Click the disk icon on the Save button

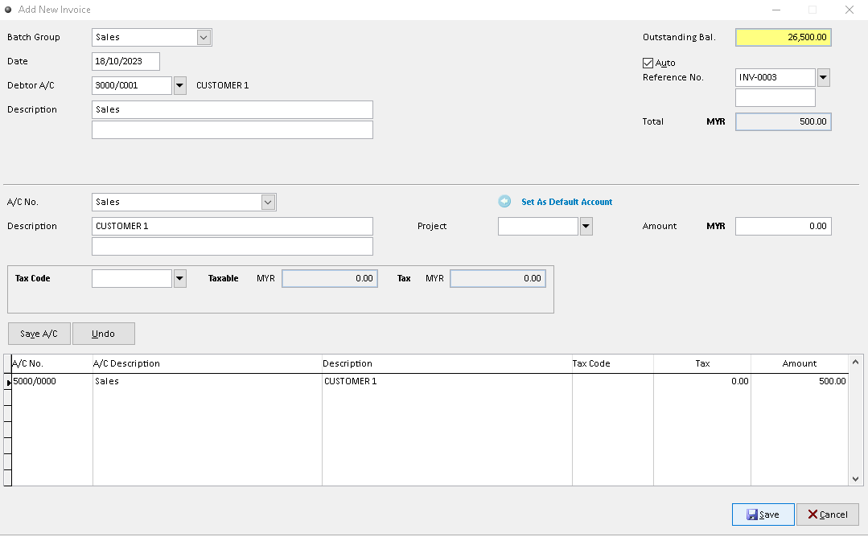[754, 514]
